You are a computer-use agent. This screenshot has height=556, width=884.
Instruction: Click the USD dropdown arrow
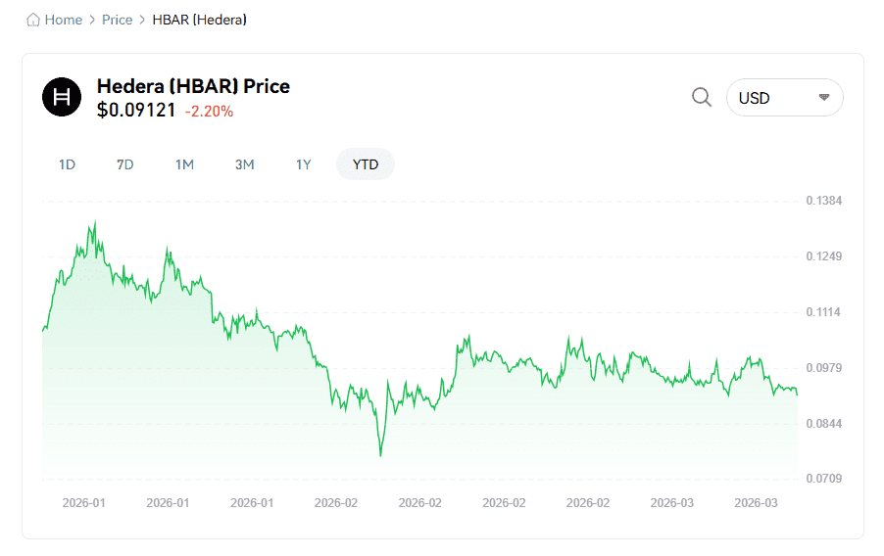click(x=823, y=98)
